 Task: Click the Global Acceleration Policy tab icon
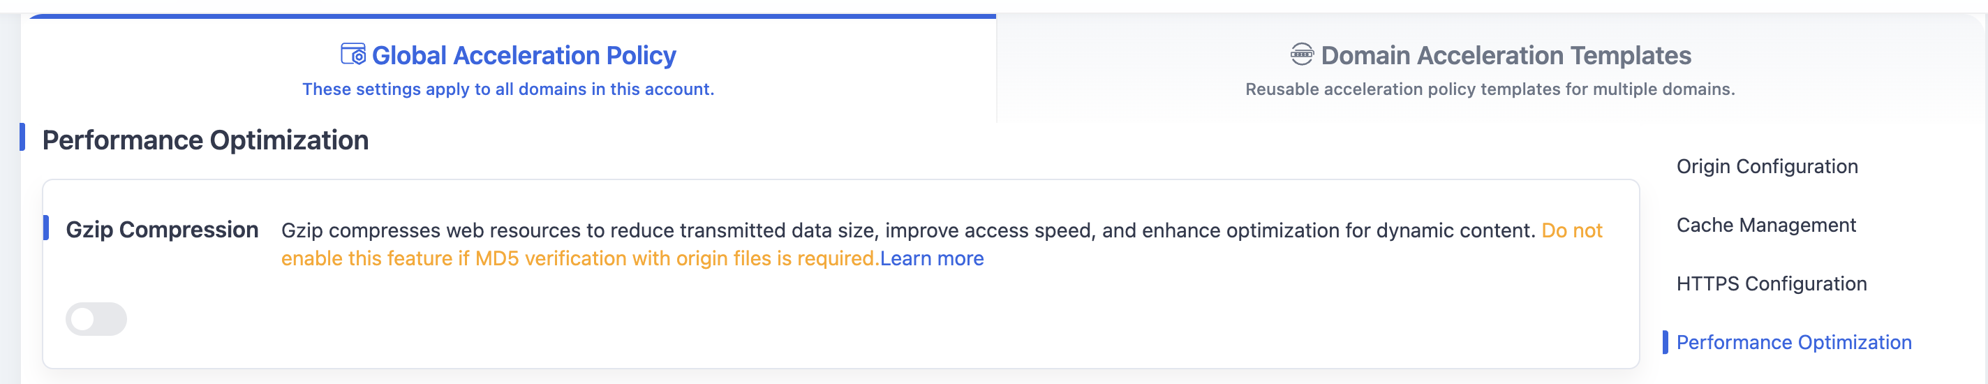(x=353, y=54)
